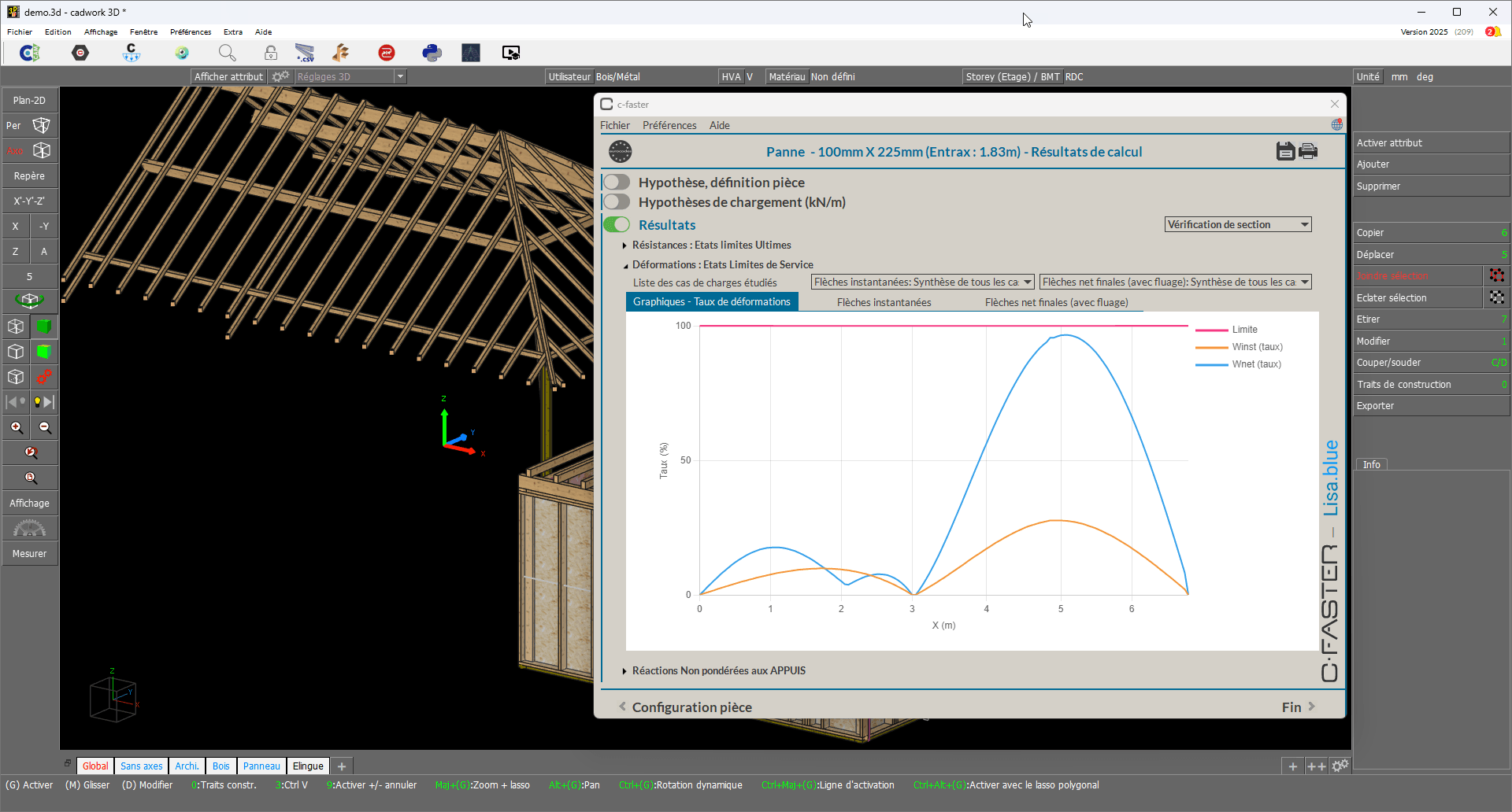This screenshot has width=1512, height=812.
Task: Click the globe language icon in c-faster
Action: pyautogui.click(x=1336, y=125)
